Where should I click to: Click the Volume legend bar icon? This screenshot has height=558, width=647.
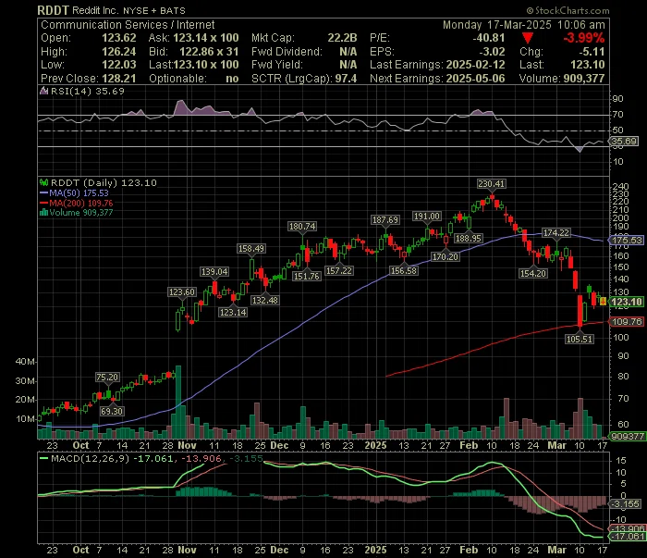tap(43, 213)
